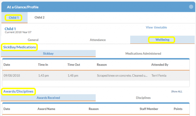Click the SickBay/Medications section heading
The width and height of the screenshot is (196, 116).
(x=20, y=47)
